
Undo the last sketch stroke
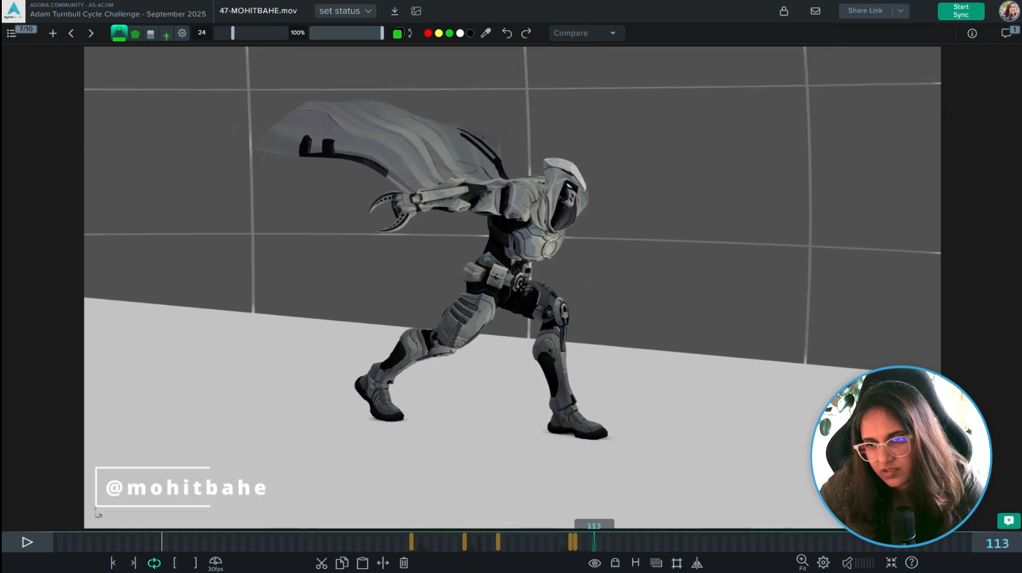point(507,33)
